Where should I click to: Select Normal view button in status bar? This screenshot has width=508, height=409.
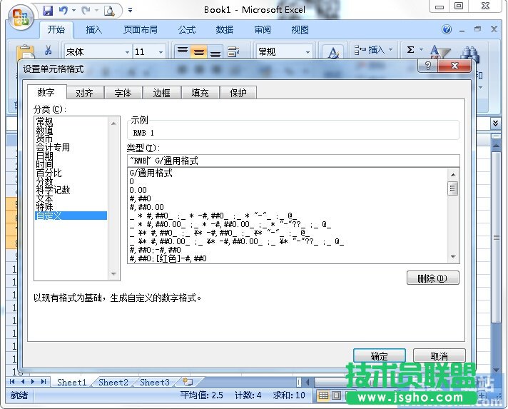point(323,395)
